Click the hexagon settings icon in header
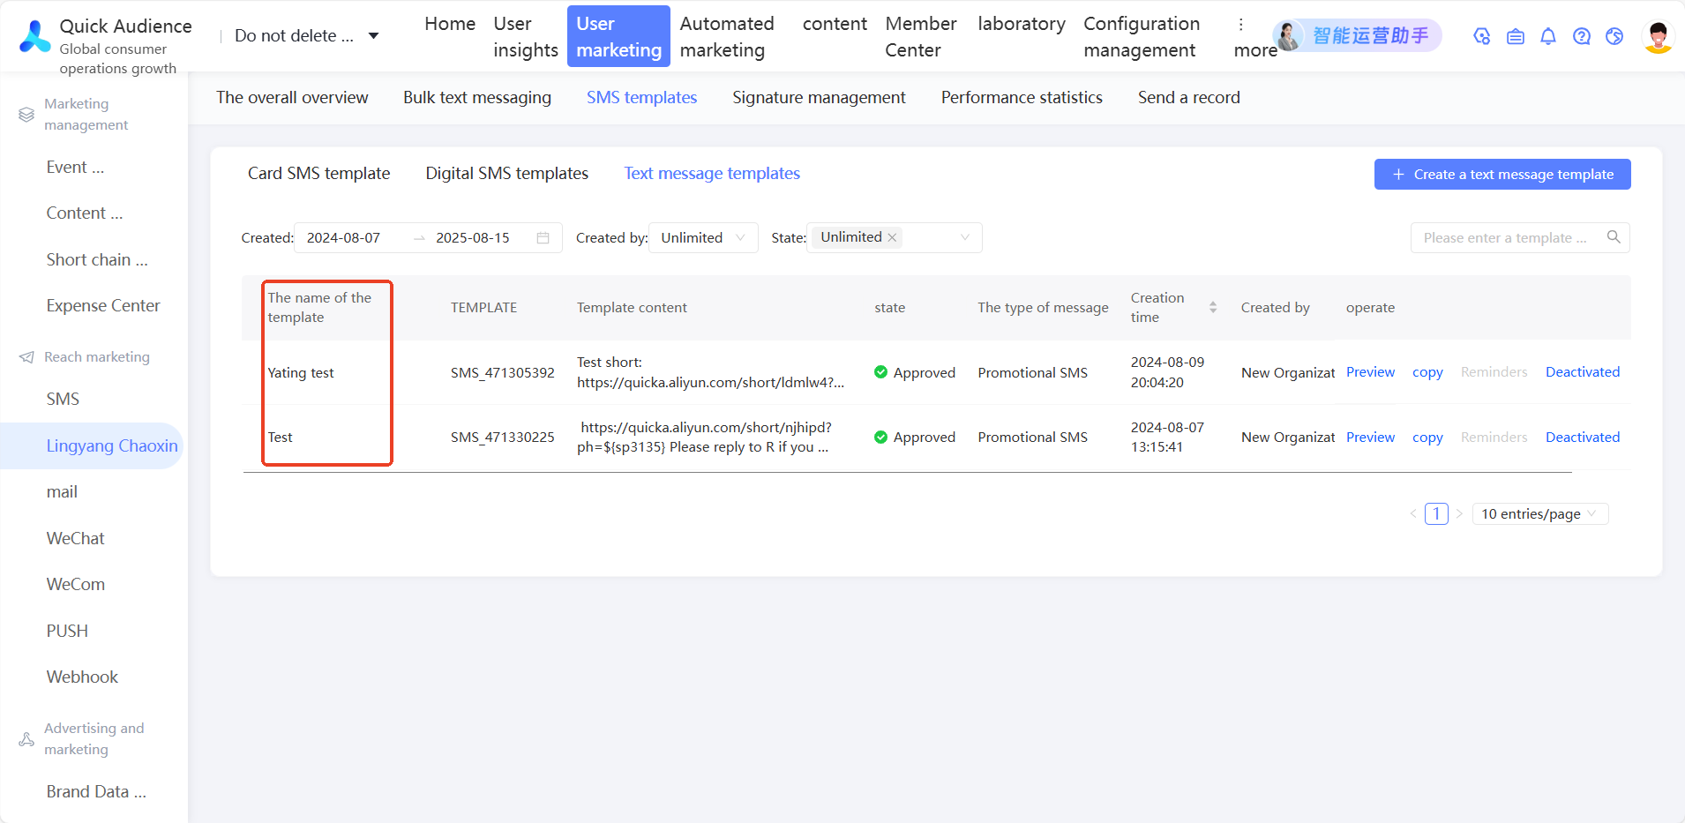Viewport: 1685px width, 823px height. pos(1482,36)
